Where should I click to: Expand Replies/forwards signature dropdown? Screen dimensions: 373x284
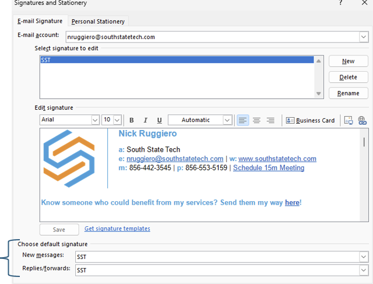pyautogui.click(x=364, y=271)
